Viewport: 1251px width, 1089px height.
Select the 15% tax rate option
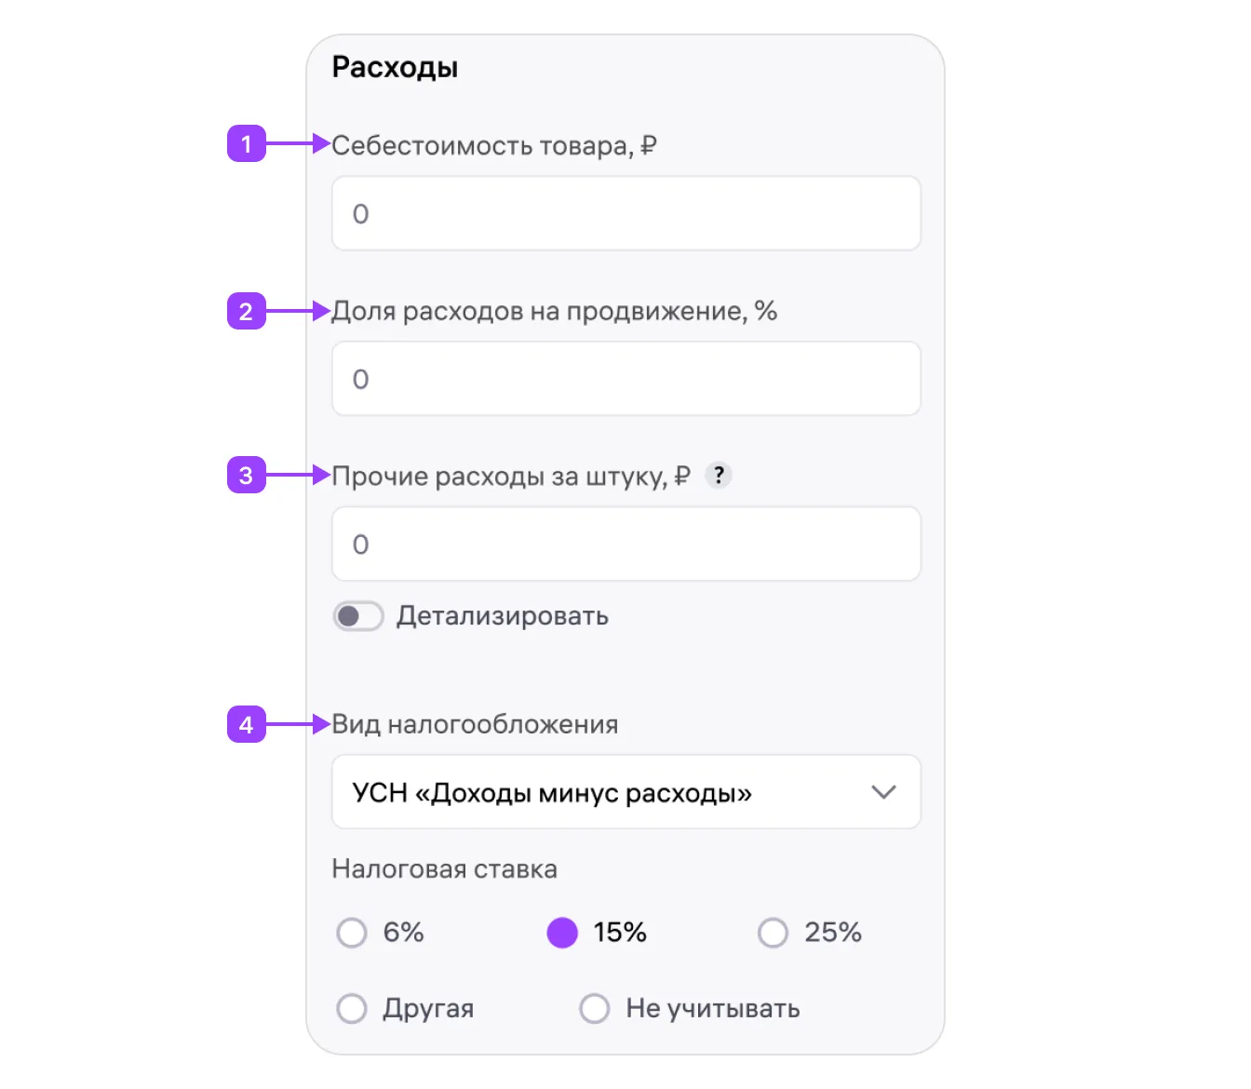[562, 933]
